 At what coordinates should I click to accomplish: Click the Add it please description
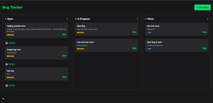pyautogui.click(x=12, y=53)
